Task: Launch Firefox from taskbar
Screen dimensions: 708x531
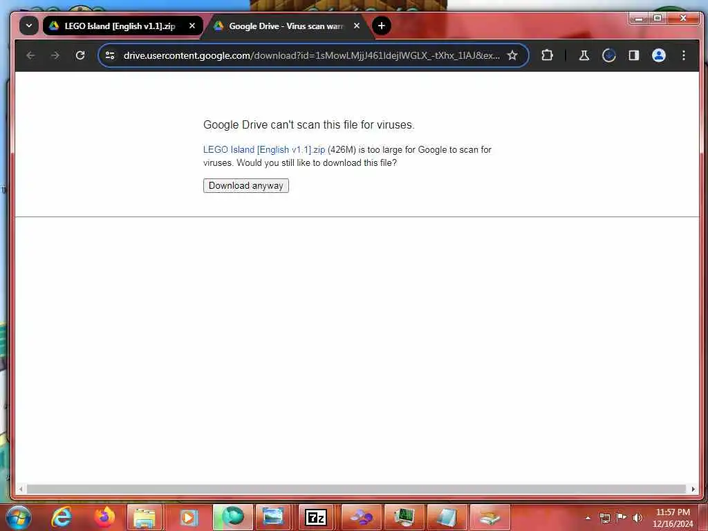Action: click(x=104, y=517)
